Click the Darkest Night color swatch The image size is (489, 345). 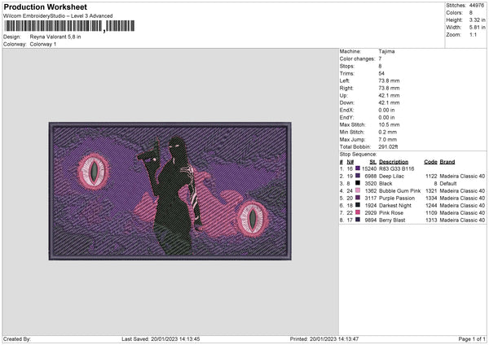(x=358, y=205)
